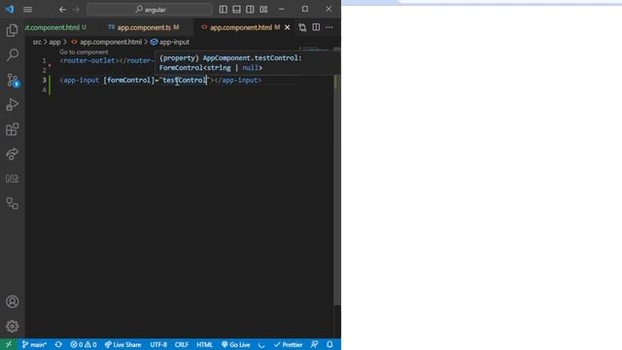This screenshot has height=350, width=622.
Task: Click the testControl value in the editor
Action: click(185, 80)
